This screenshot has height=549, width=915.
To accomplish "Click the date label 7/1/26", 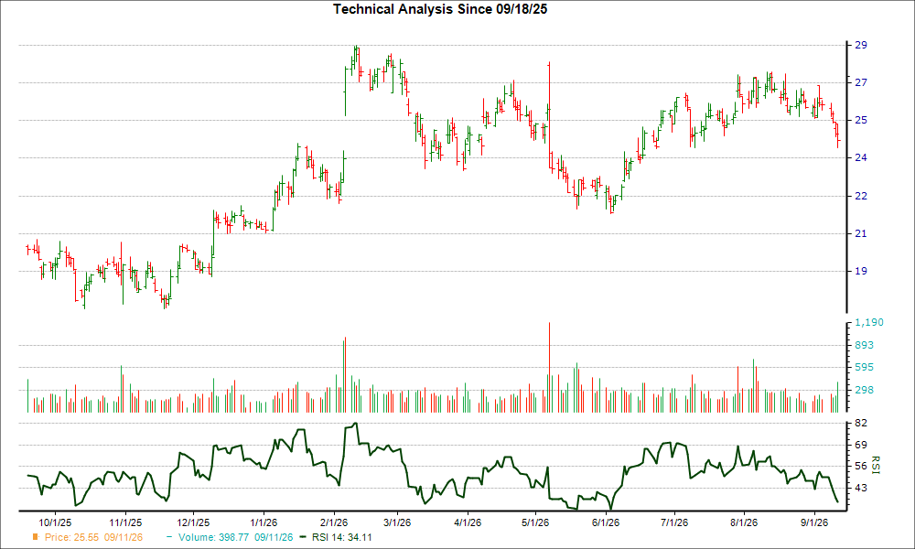I will point(674,522).
